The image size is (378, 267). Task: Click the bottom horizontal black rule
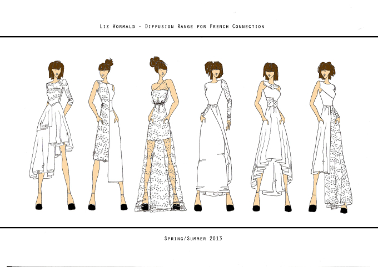click(x=189, y=227)
